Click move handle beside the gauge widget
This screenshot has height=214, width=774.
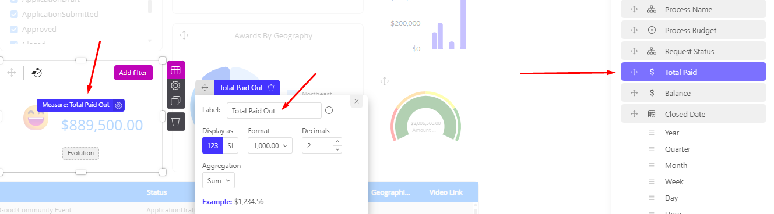(384, 81)
